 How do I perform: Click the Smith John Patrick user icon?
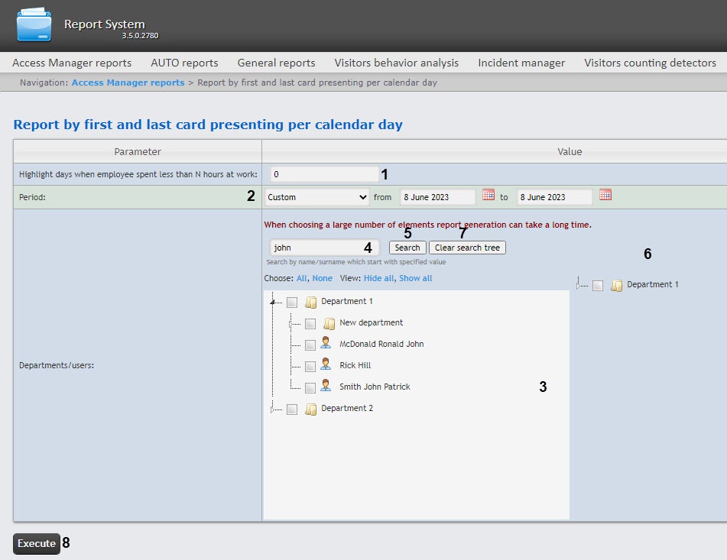[x=326, y=387]
